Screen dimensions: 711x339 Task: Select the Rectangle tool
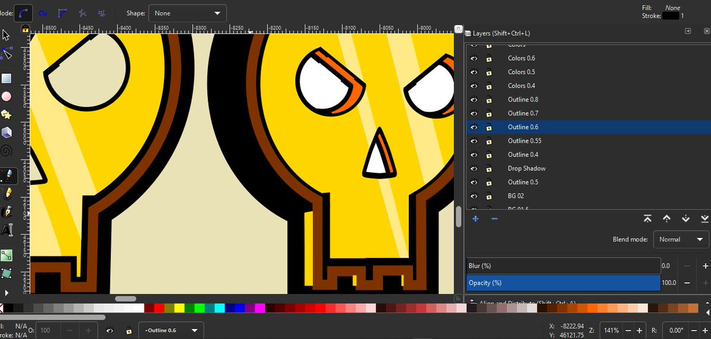pos(7,78)
